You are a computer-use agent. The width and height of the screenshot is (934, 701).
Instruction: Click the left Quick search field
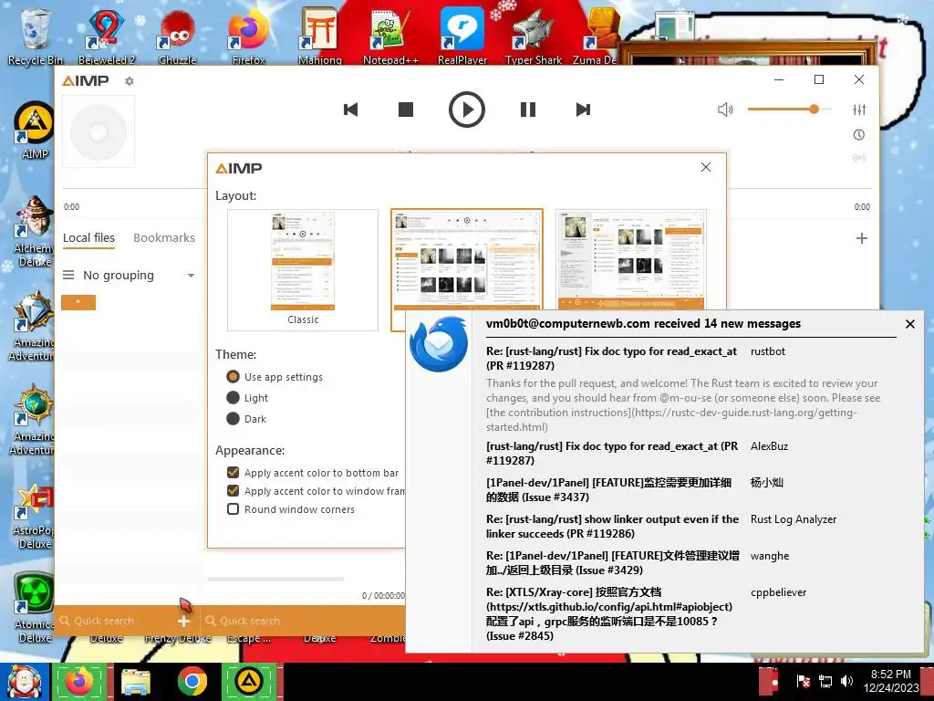[116, 621]
